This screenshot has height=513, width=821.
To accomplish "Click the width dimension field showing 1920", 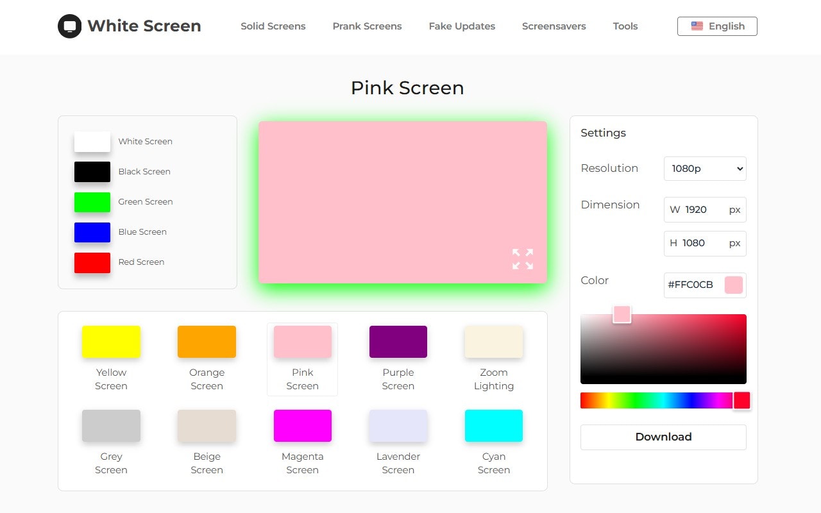I will [x=705, y=210].
